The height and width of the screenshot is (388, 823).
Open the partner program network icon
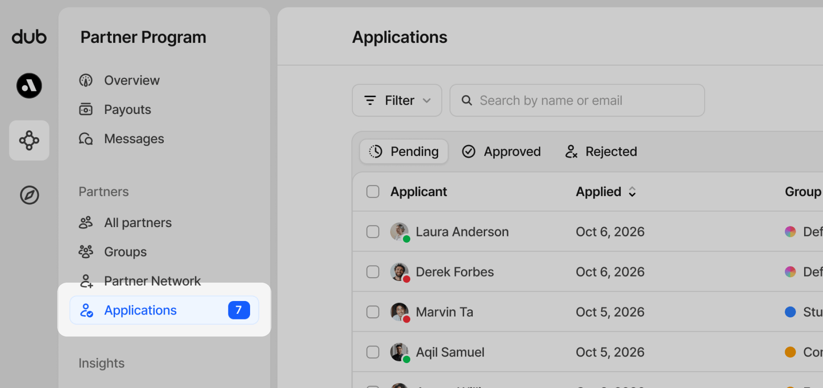29,140
